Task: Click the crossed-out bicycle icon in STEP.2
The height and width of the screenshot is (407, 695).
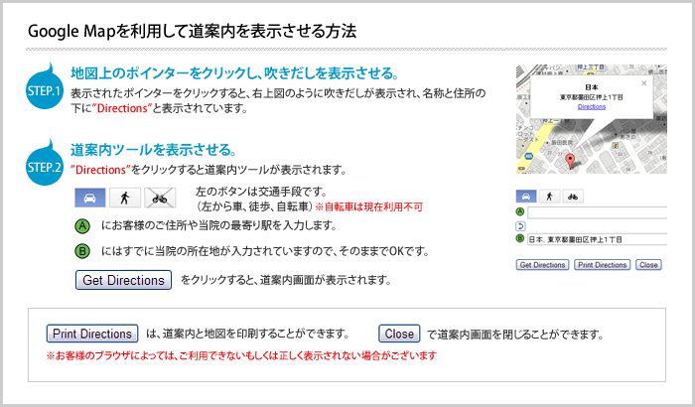Action: point(160,198)
